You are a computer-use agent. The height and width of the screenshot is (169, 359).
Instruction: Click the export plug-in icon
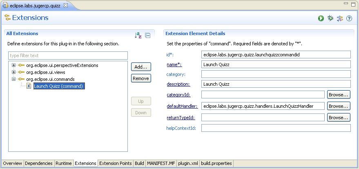click(340, 18)
